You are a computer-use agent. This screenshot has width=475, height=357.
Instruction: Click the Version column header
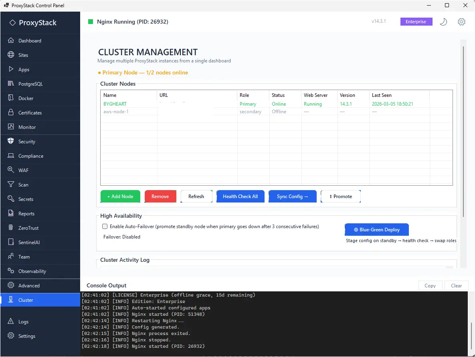[354, 95]
